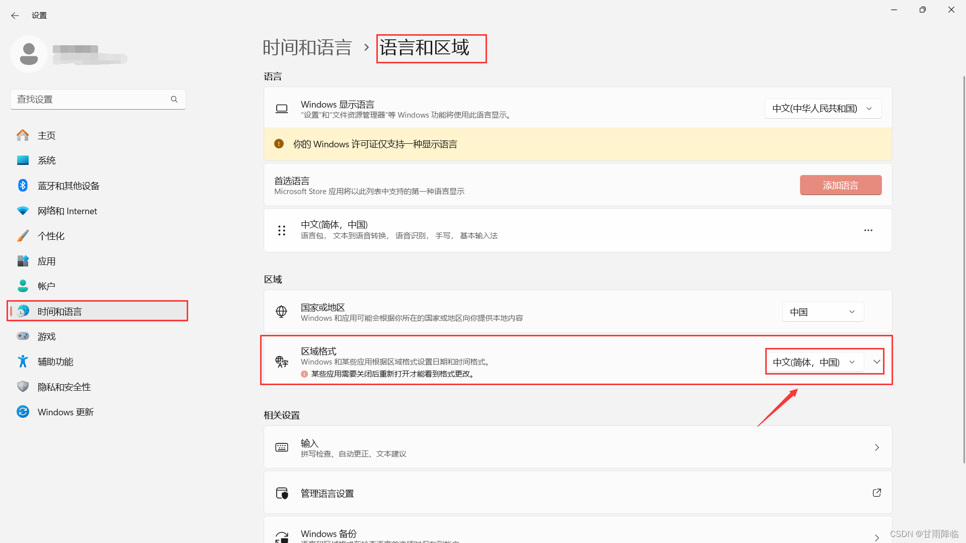Screen dimensions: 966x543
Task: Click the keyboard icon beside 输入
Action: coord(282,447)
